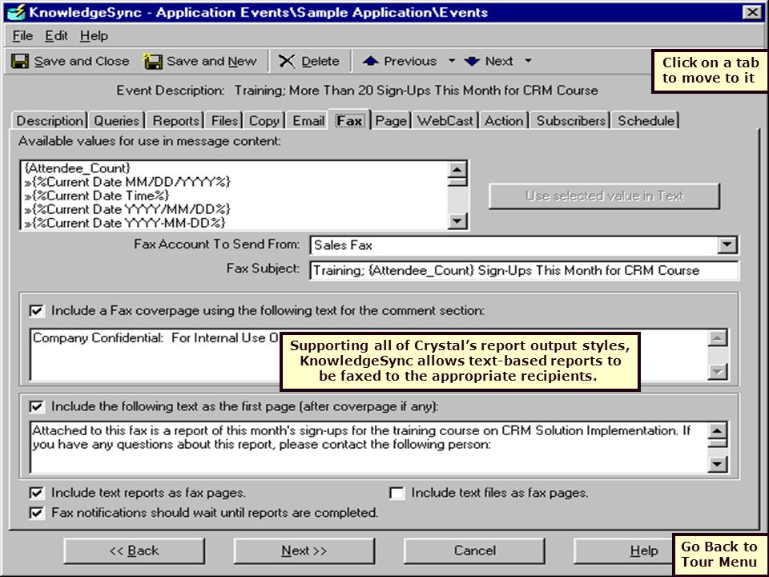Click Go Back to Tour Menu
769x577 pixels.
pyautogui.click(x=719, y=554)
